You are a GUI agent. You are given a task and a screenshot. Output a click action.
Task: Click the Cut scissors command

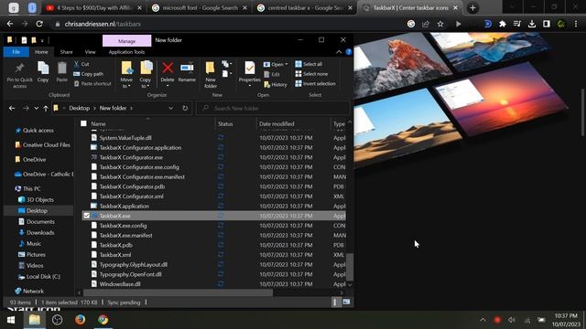point(81,64)
